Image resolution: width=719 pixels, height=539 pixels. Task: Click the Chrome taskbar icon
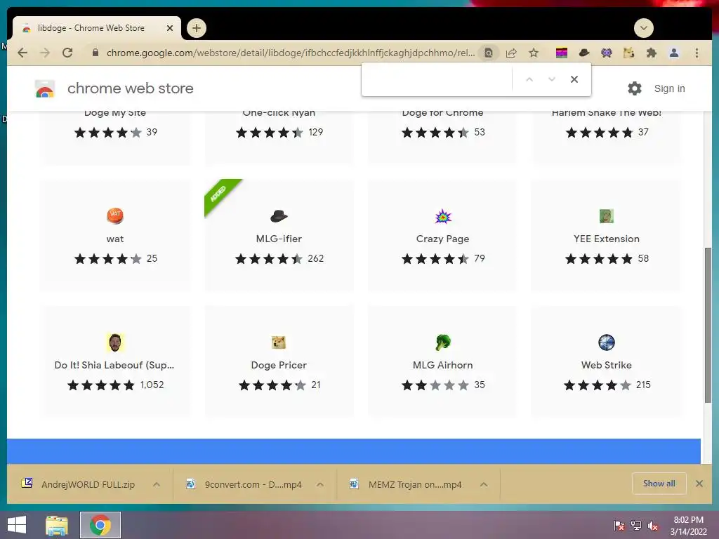pos(100,525)
